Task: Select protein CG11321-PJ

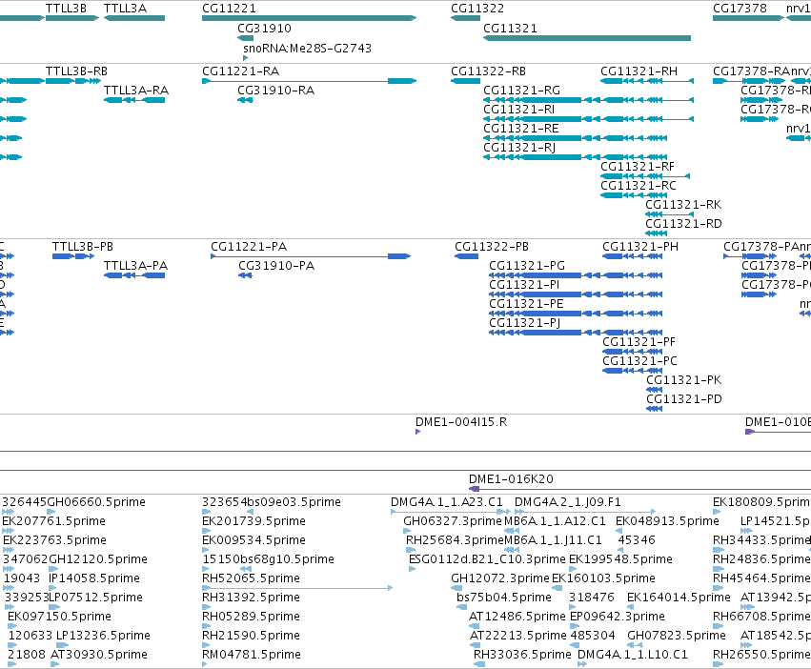Action: click(x=525, y=323)
